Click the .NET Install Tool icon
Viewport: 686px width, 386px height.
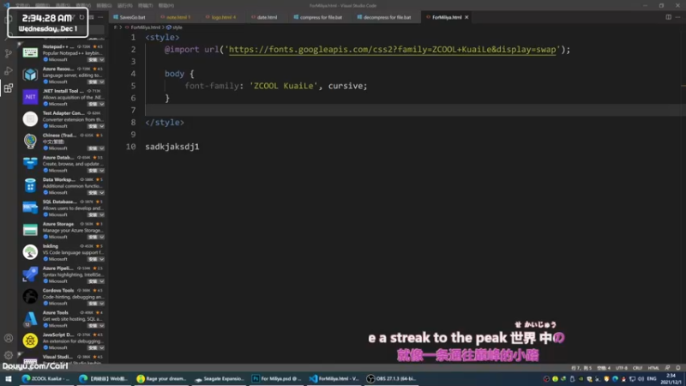tap(30, 97)
